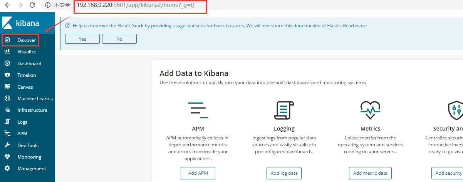
Task: Click the Add APM button
Action: pos(198,173)
